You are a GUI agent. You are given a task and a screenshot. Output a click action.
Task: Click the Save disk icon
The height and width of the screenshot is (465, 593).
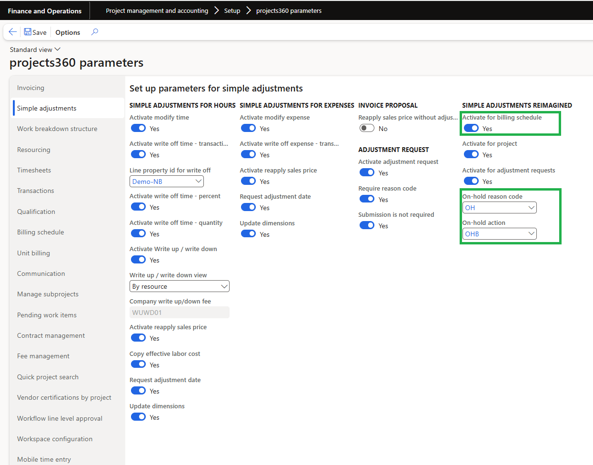(x=28, y=32)
